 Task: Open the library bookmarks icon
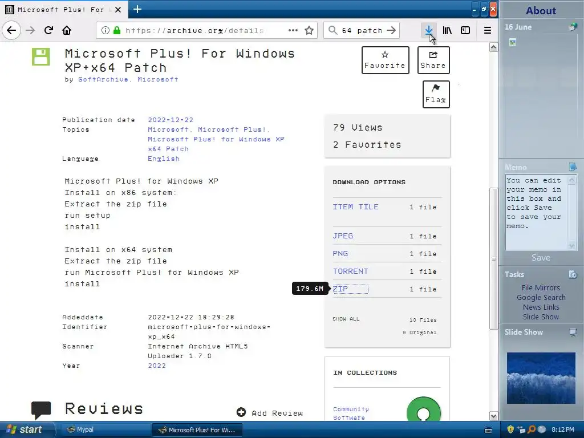447,30
